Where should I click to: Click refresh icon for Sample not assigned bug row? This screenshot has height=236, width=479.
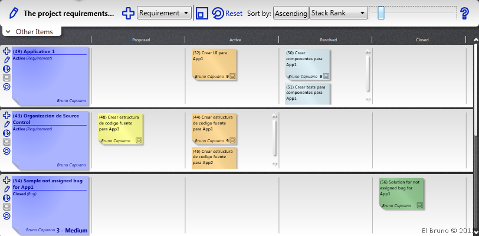coord(6,216)
